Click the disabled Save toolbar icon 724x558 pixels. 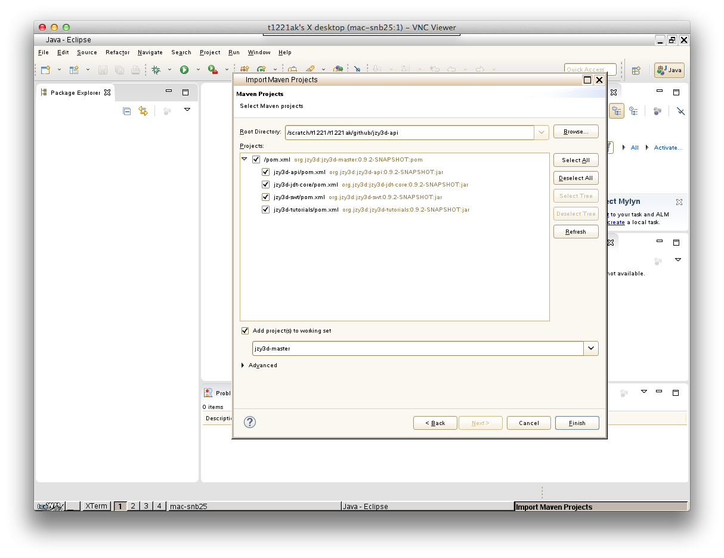(x=103, y=70)
